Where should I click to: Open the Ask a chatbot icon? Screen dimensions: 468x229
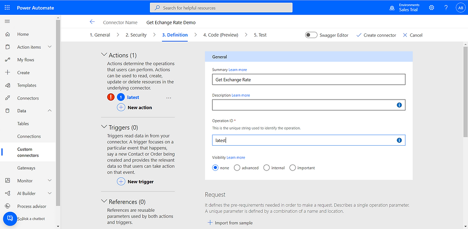[10, 218]
